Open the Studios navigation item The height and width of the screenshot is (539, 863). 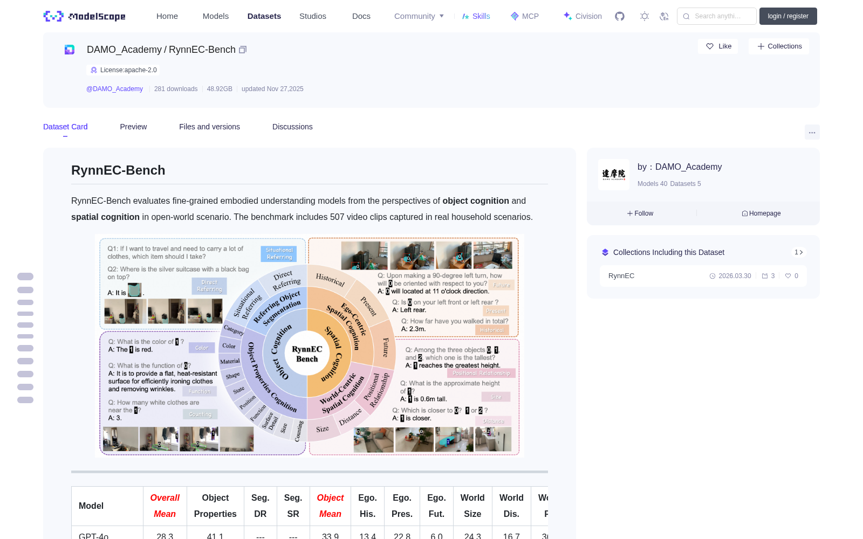pyautogui.click(x=313, y=16)
